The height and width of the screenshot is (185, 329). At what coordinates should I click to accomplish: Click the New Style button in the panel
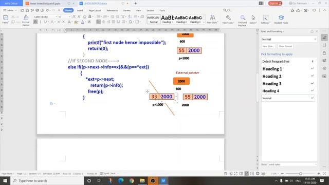[268, 46]
